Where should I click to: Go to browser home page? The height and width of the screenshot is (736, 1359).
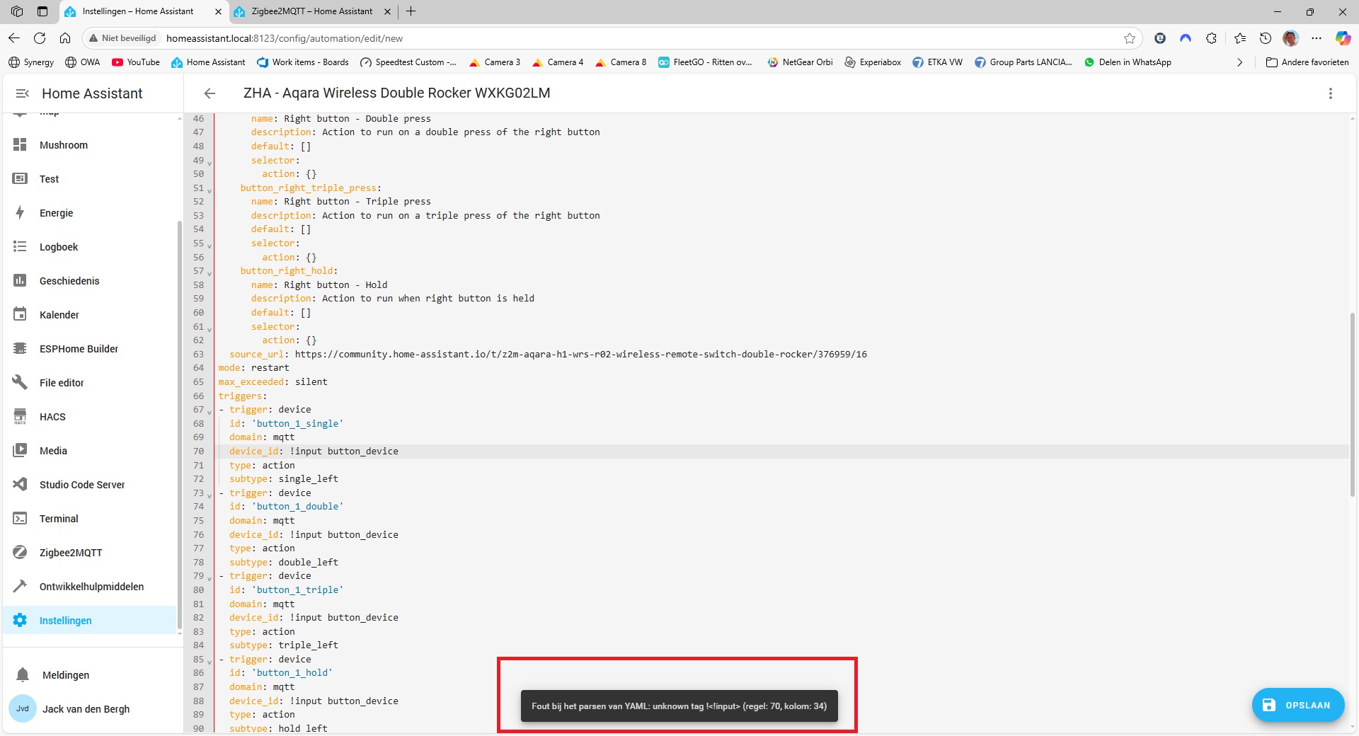click(x=65, y=38)
